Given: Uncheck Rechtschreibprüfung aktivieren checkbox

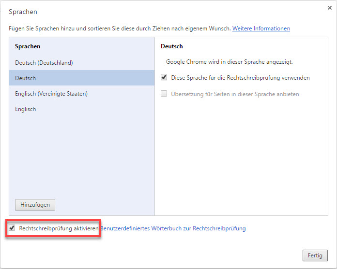Looking at the screenshot, I should [12, 228].
